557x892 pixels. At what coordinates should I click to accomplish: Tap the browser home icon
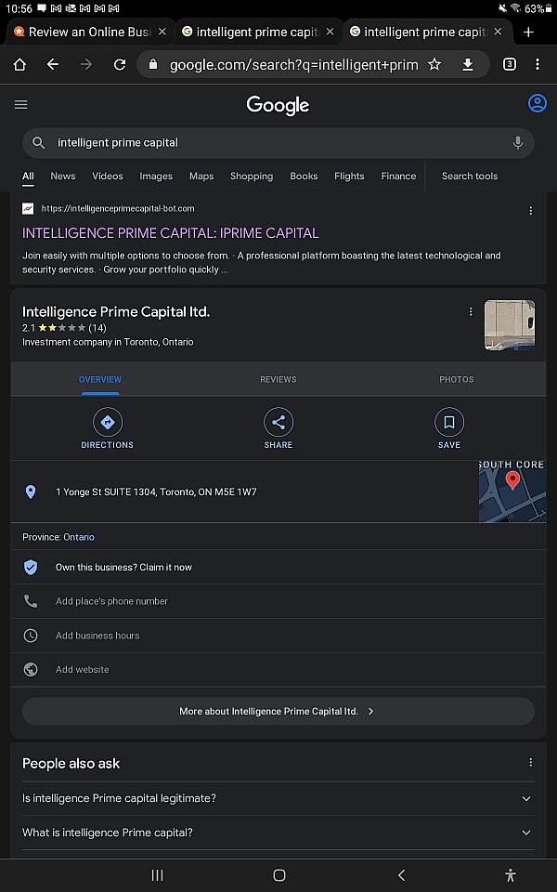pos(19,65)
